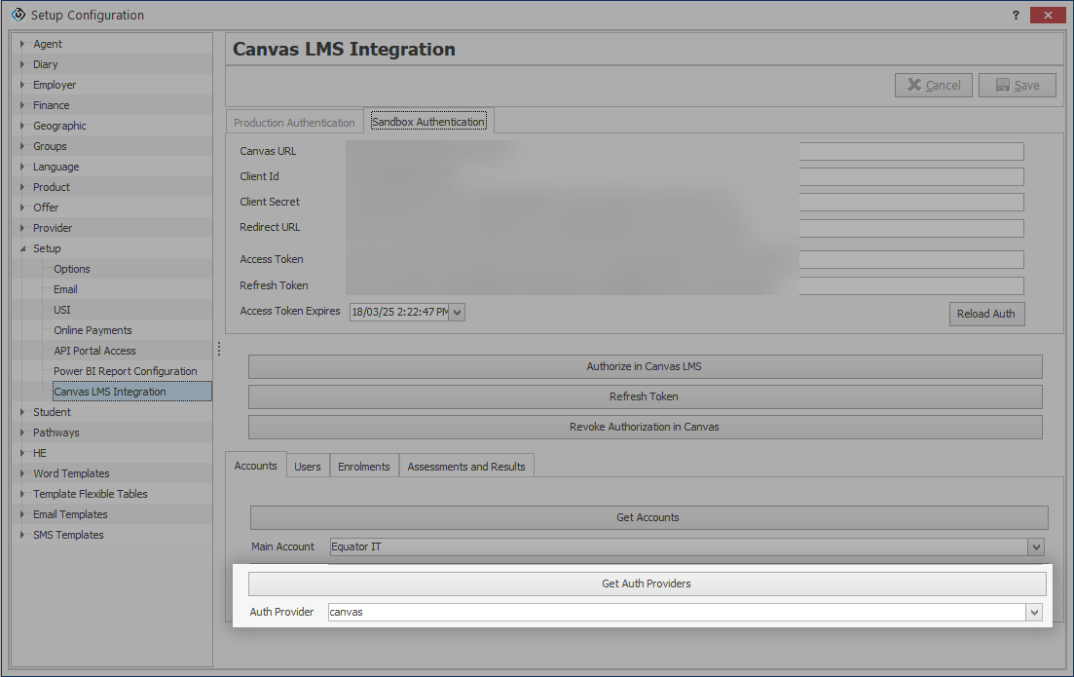The image size is (1074, 677).
Task: Open the Auth Provider dropdown
Action: (1034, 612)
